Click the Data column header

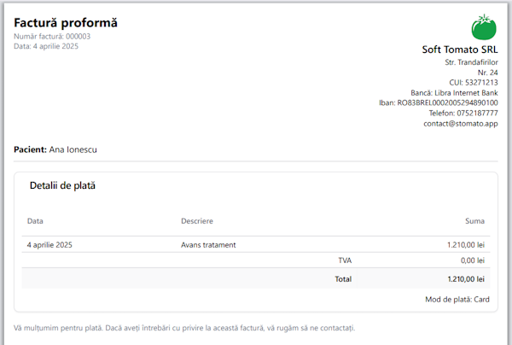point(35,221)
